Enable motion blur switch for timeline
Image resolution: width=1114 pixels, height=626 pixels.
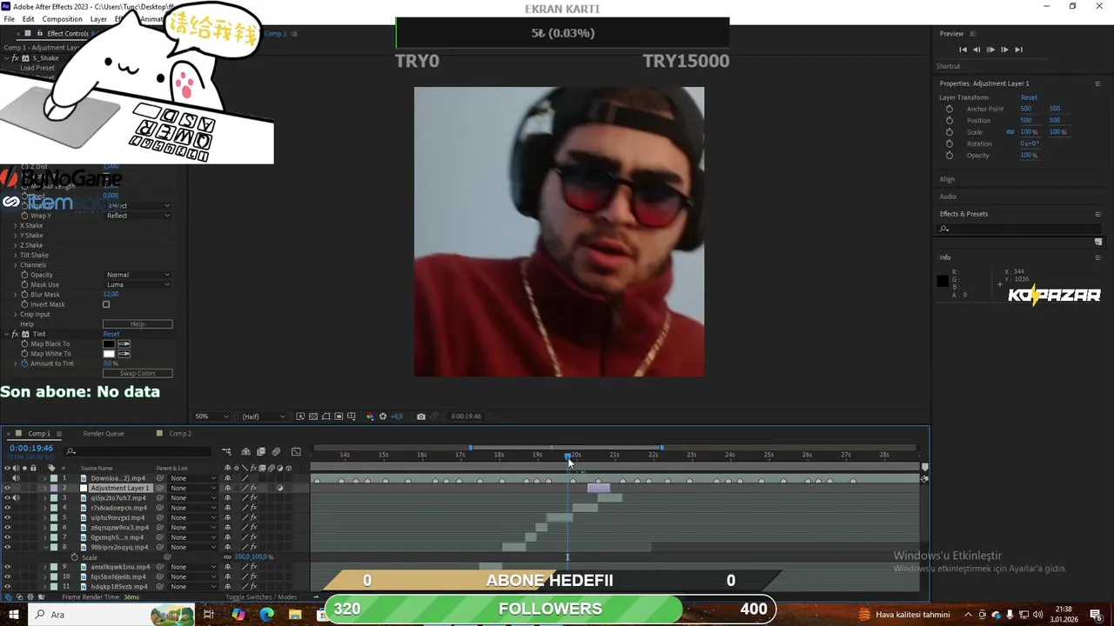click(276, 451)
